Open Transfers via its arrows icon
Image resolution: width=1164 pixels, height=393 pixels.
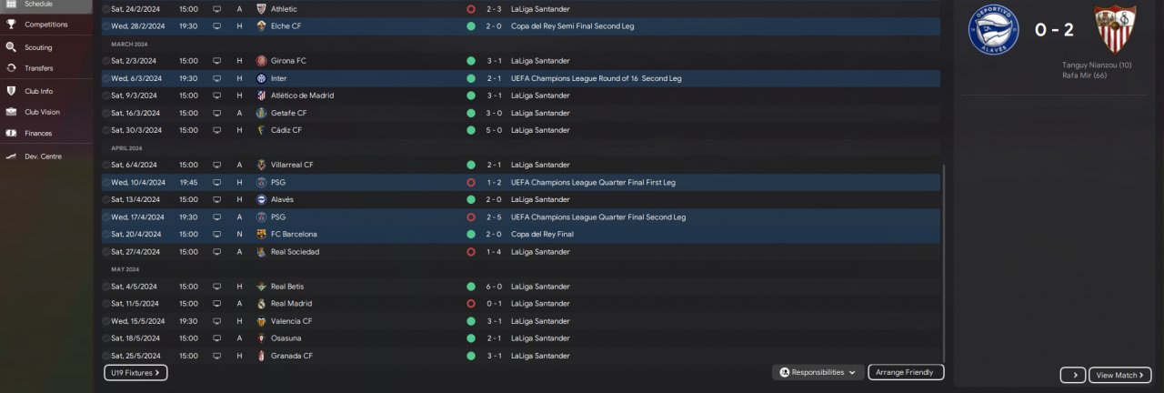pos(11,68)
